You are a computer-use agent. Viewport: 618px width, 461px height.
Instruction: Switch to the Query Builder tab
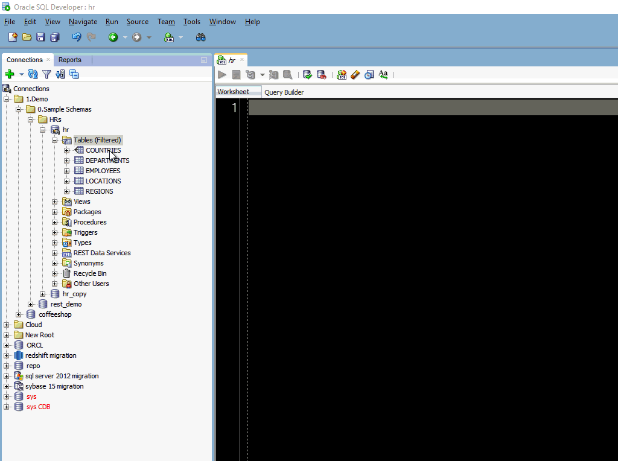(284, 92)
